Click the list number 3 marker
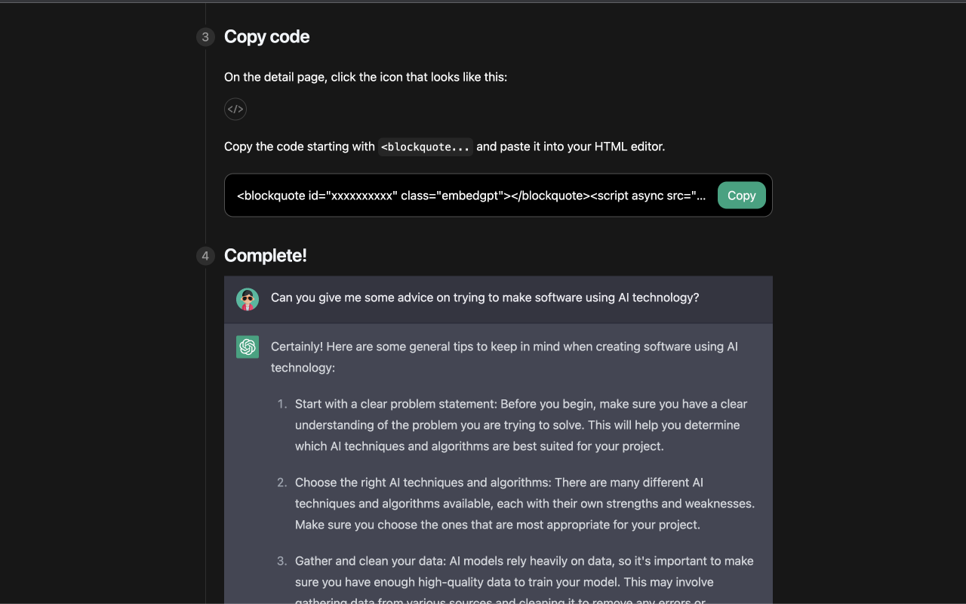The height and width of the screenshot is (604, 966). [282, 561]
